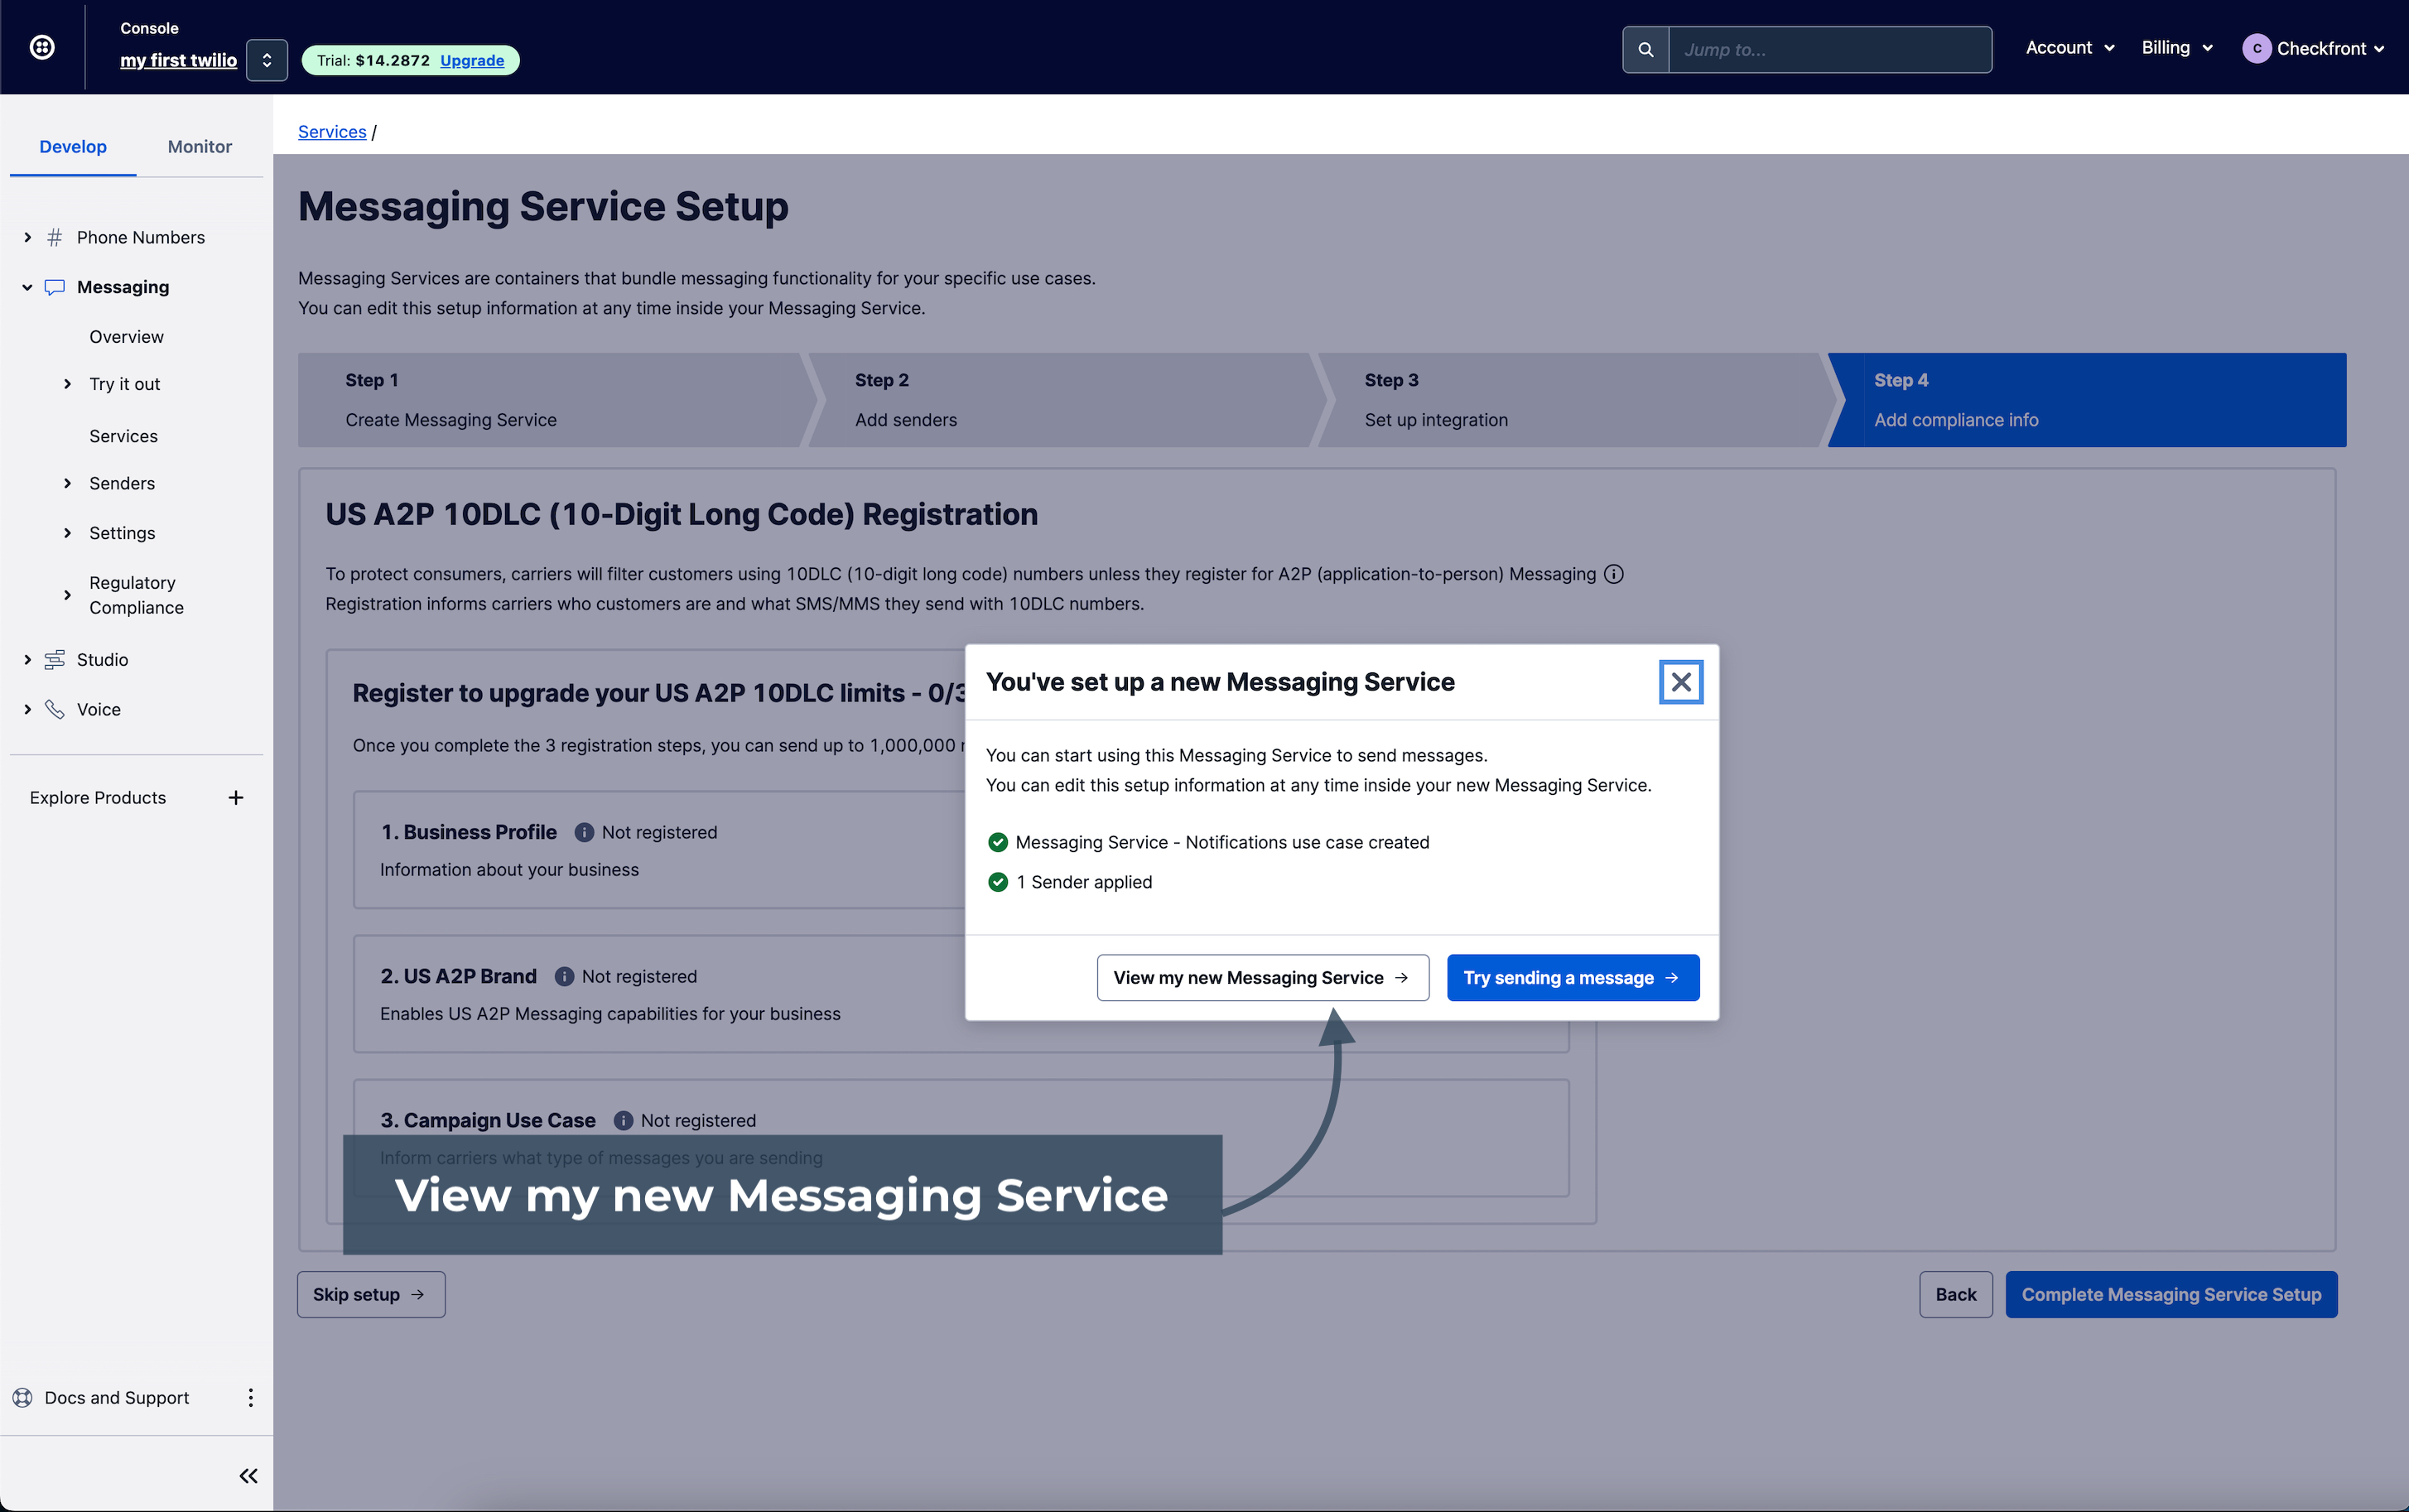Open the Checkfront user menu
Image resolution: width=2409 pixels, height=1512 pixels.
coord(2313,48)
